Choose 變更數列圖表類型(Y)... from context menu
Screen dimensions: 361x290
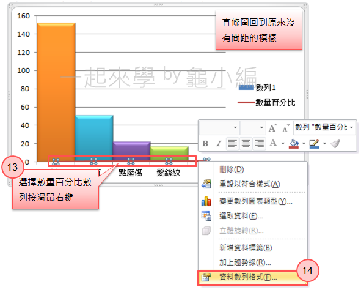252,201
